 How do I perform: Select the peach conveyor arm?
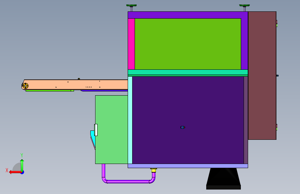pos(75,85)
